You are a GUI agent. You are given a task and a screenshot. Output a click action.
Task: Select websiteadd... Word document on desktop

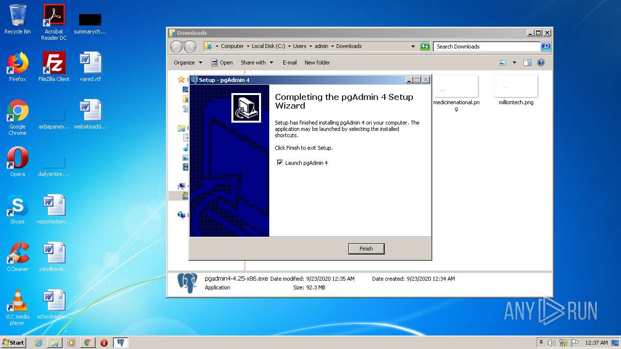(90, 114)
